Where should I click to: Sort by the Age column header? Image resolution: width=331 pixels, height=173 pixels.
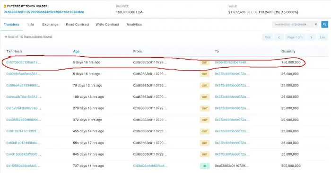click(76, 51)
